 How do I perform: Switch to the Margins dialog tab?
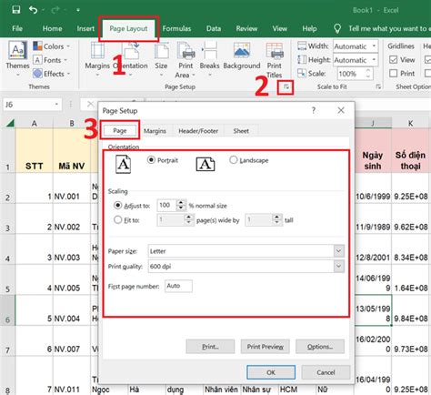[x=155, y=131]
